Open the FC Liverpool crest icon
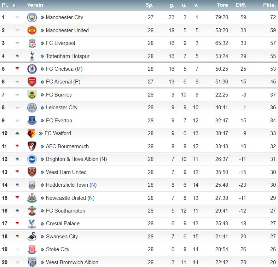 pyautogui.click(x=32, y=43)
